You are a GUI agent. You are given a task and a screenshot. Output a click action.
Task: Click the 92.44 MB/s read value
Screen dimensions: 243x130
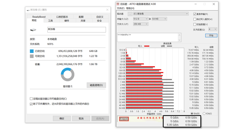point(208,50)
